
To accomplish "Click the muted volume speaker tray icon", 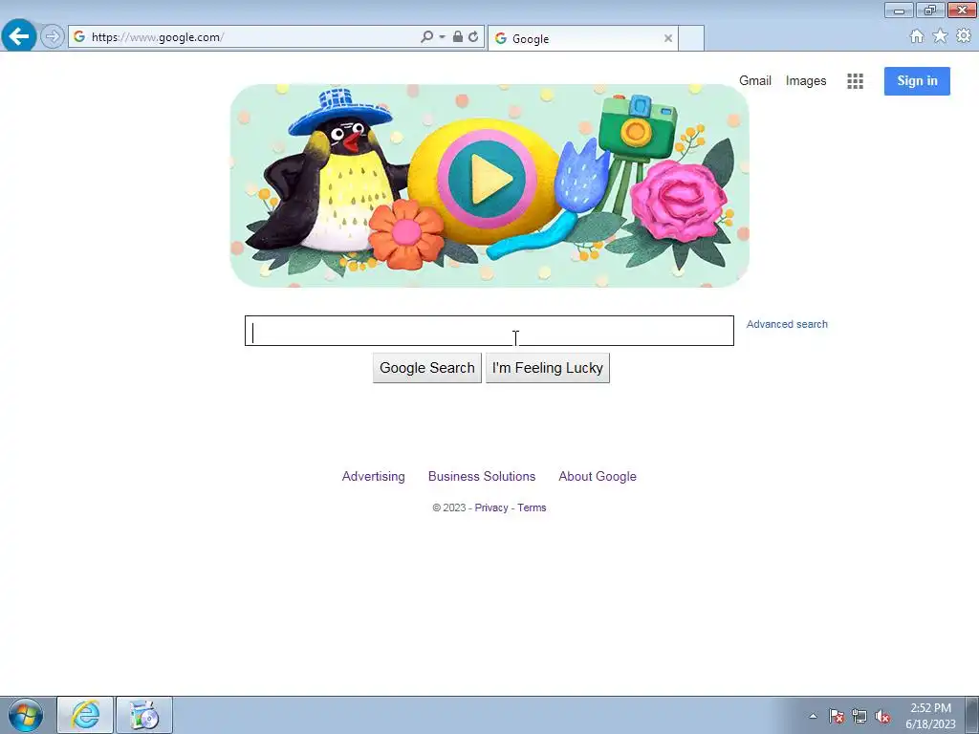I will click(x=882, y=716).
